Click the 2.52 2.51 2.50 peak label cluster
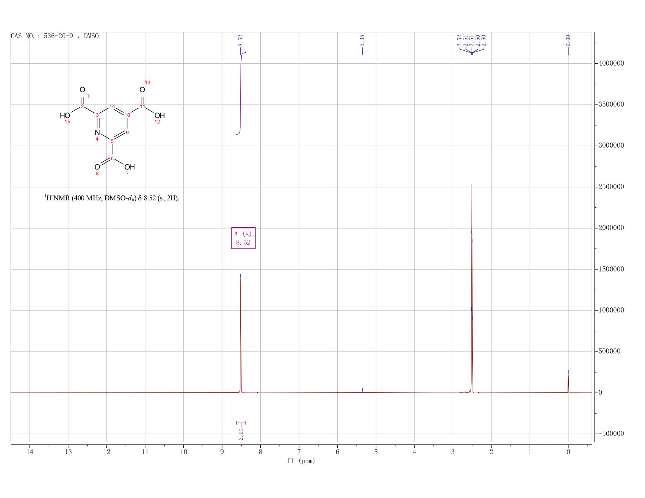The image size is (645, 498). coord(472,41)
